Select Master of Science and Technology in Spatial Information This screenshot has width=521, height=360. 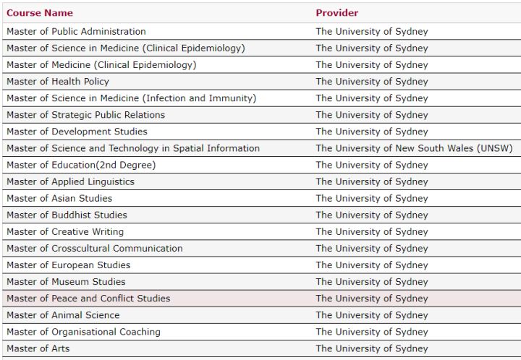tap(133, 148)
